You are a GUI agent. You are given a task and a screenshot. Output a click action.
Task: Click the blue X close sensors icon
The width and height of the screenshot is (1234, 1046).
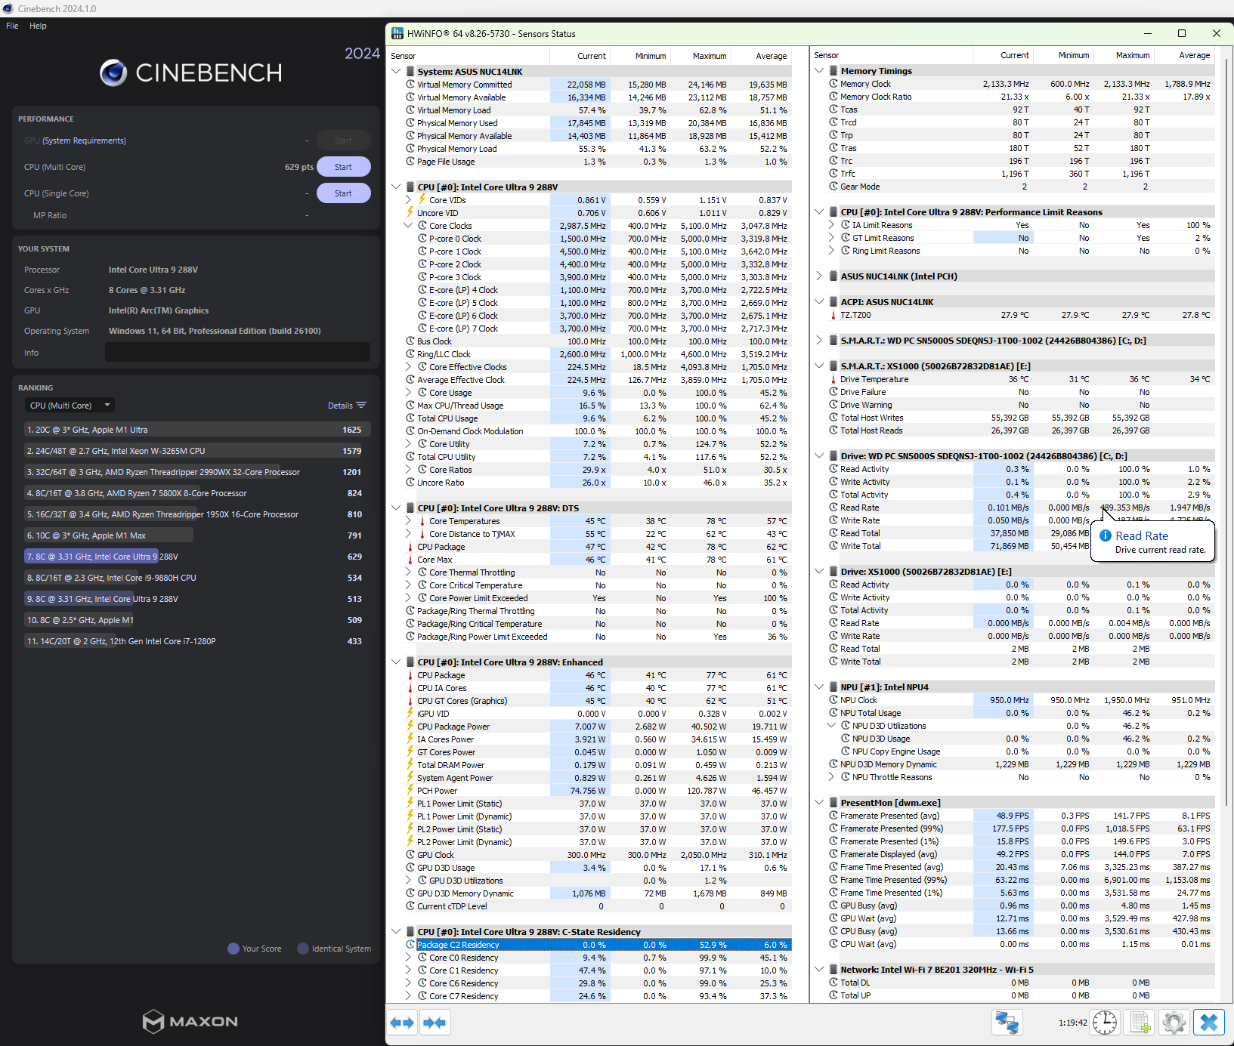coord(1209,1023)
